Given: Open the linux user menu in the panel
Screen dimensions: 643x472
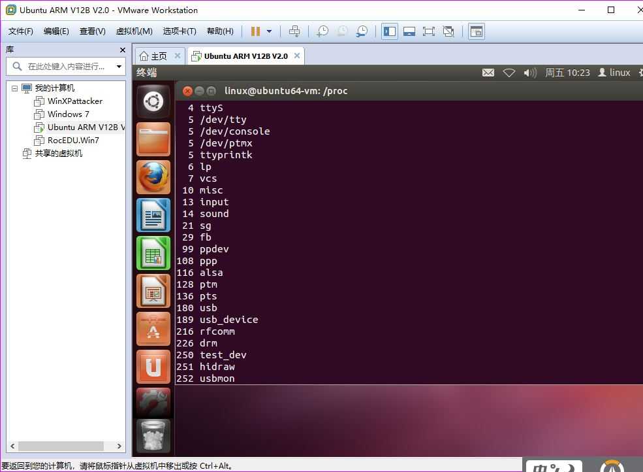Looking at the screenshot, I should pos(614,73).
